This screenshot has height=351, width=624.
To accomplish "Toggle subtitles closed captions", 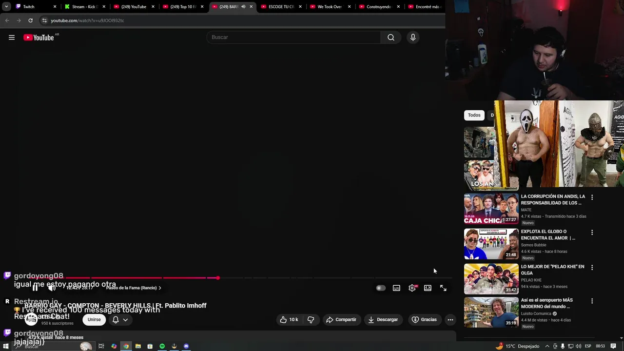I will [x=396, y=288].
